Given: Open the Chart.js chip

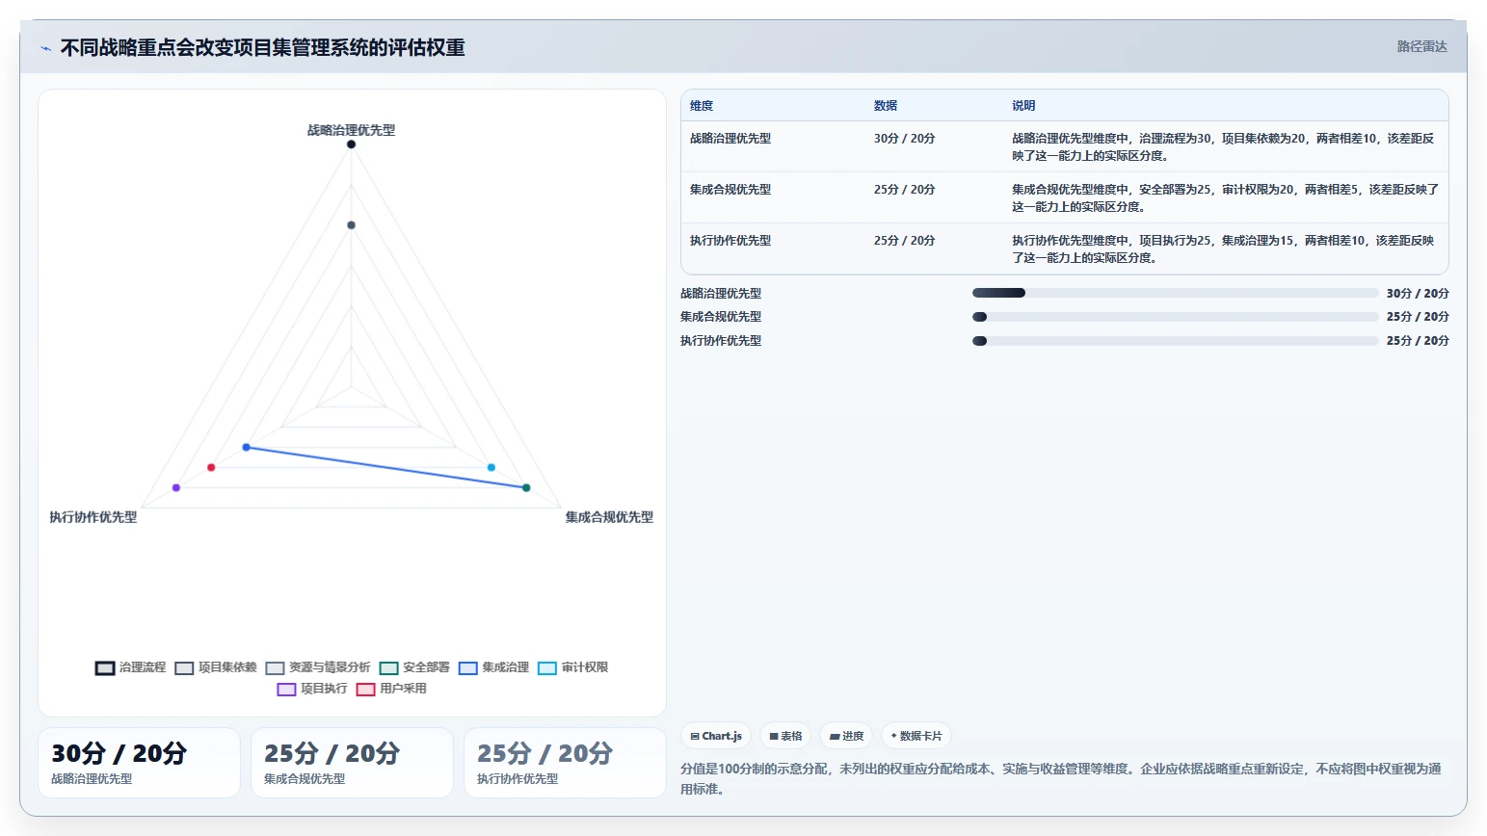Looking at the screenshot, I should [716, 736].
